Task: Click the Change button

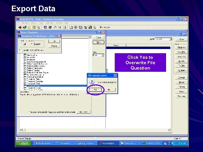Action: 182,77
